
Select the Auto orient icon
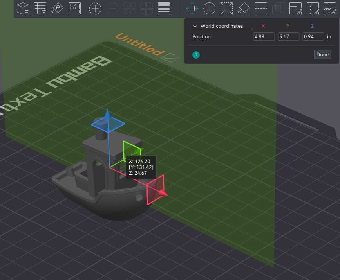(x=58, y=9)
